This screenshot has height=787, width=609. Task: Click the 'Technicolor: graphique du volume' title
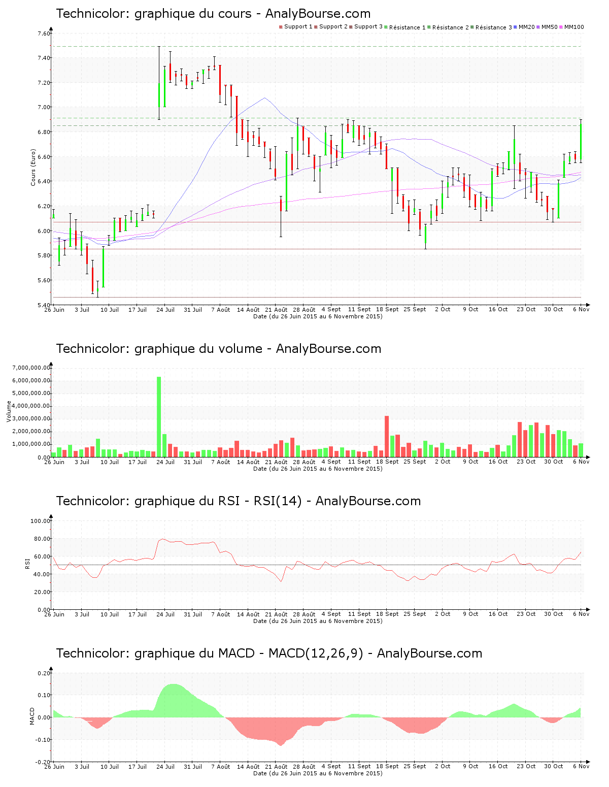coord(159,349)
